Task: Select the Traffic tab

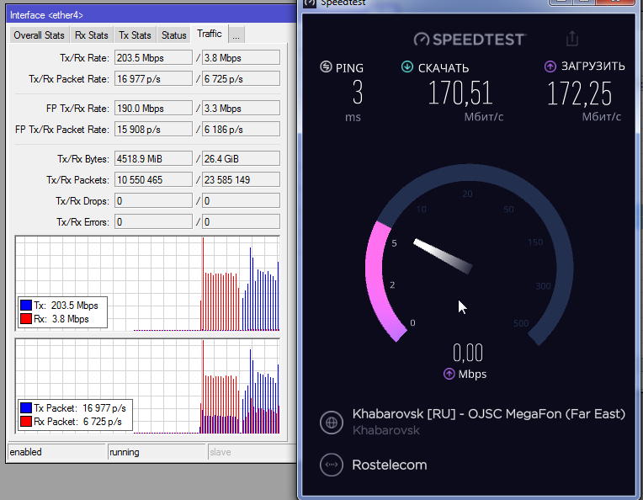Action: 209,34
